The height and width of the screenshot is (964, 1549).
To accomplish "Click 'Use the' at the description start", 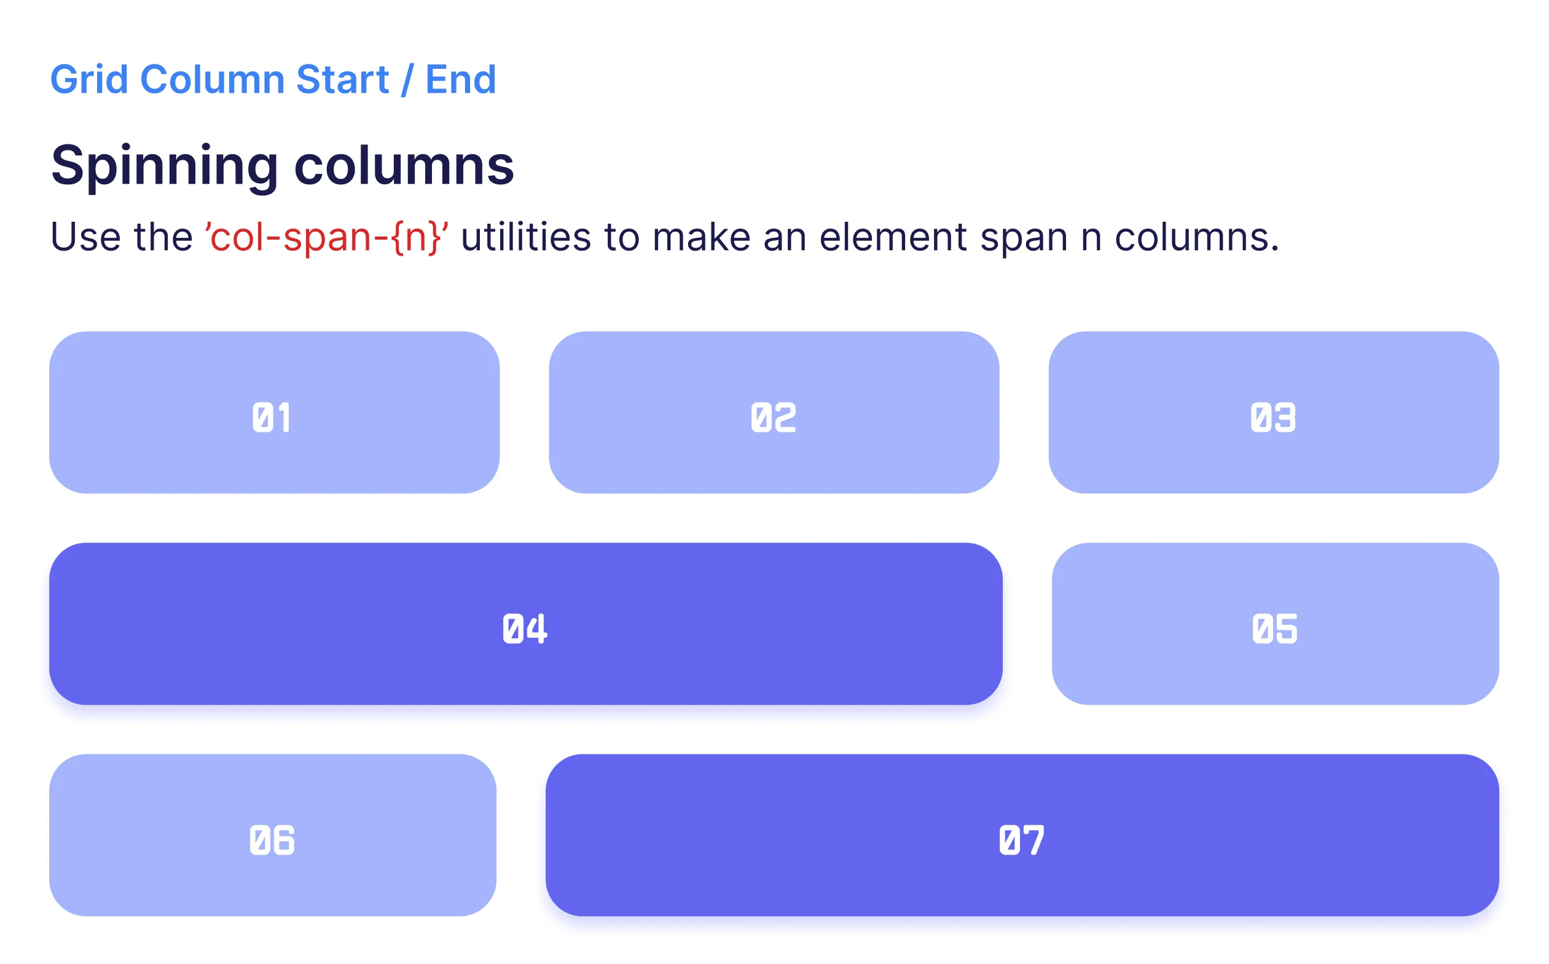I will [x=121, y=237].
